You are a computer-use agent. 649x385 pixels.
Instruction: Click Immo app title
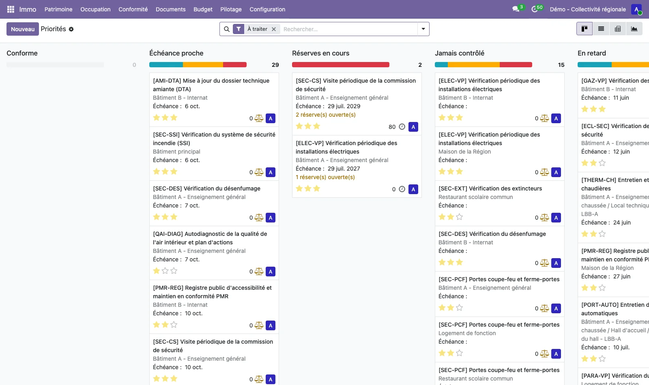point(28,9)
